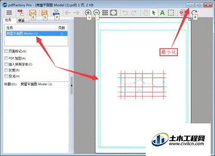Click the 页数 column header
The image size is (215, 156).
[61, 28]
